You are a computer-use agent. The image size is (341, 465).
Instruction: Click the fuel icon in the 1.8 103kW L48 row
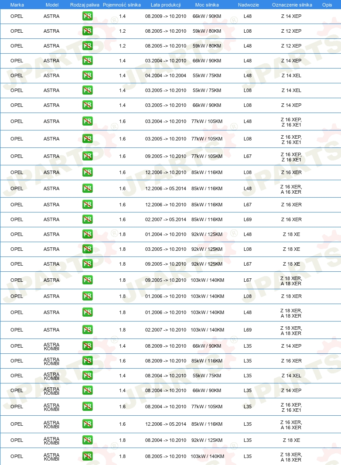(88, 312)
